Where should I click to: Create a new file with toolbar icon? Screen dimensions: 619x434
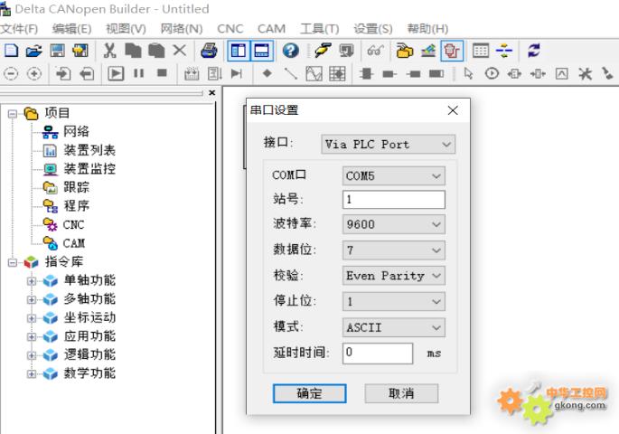pos(11,51)
